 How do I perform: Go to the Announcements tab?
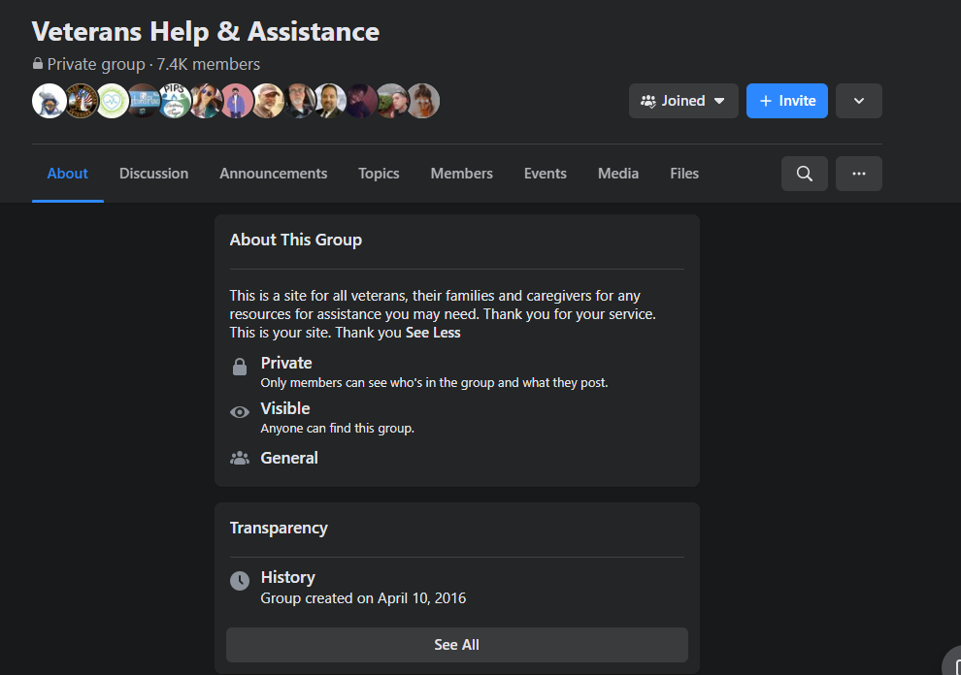[273, 174]
